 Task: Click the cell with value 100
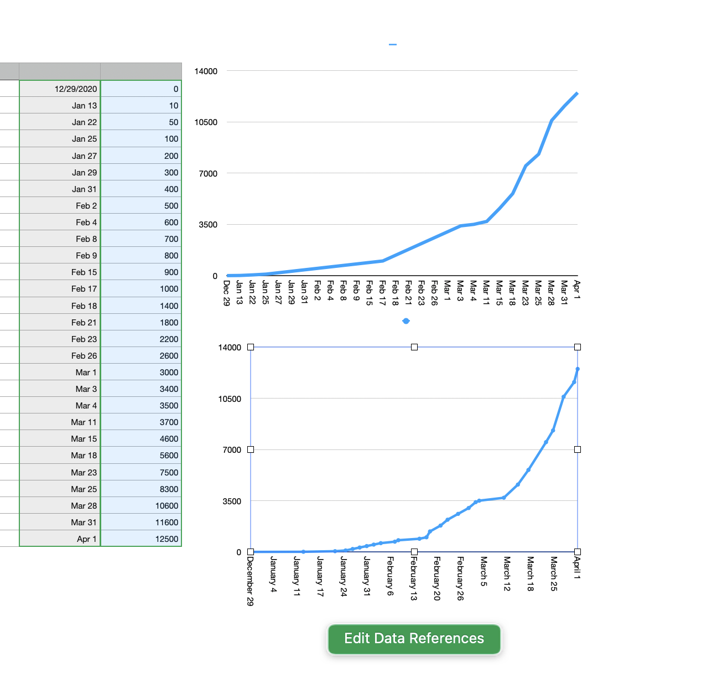click(141, 138)
